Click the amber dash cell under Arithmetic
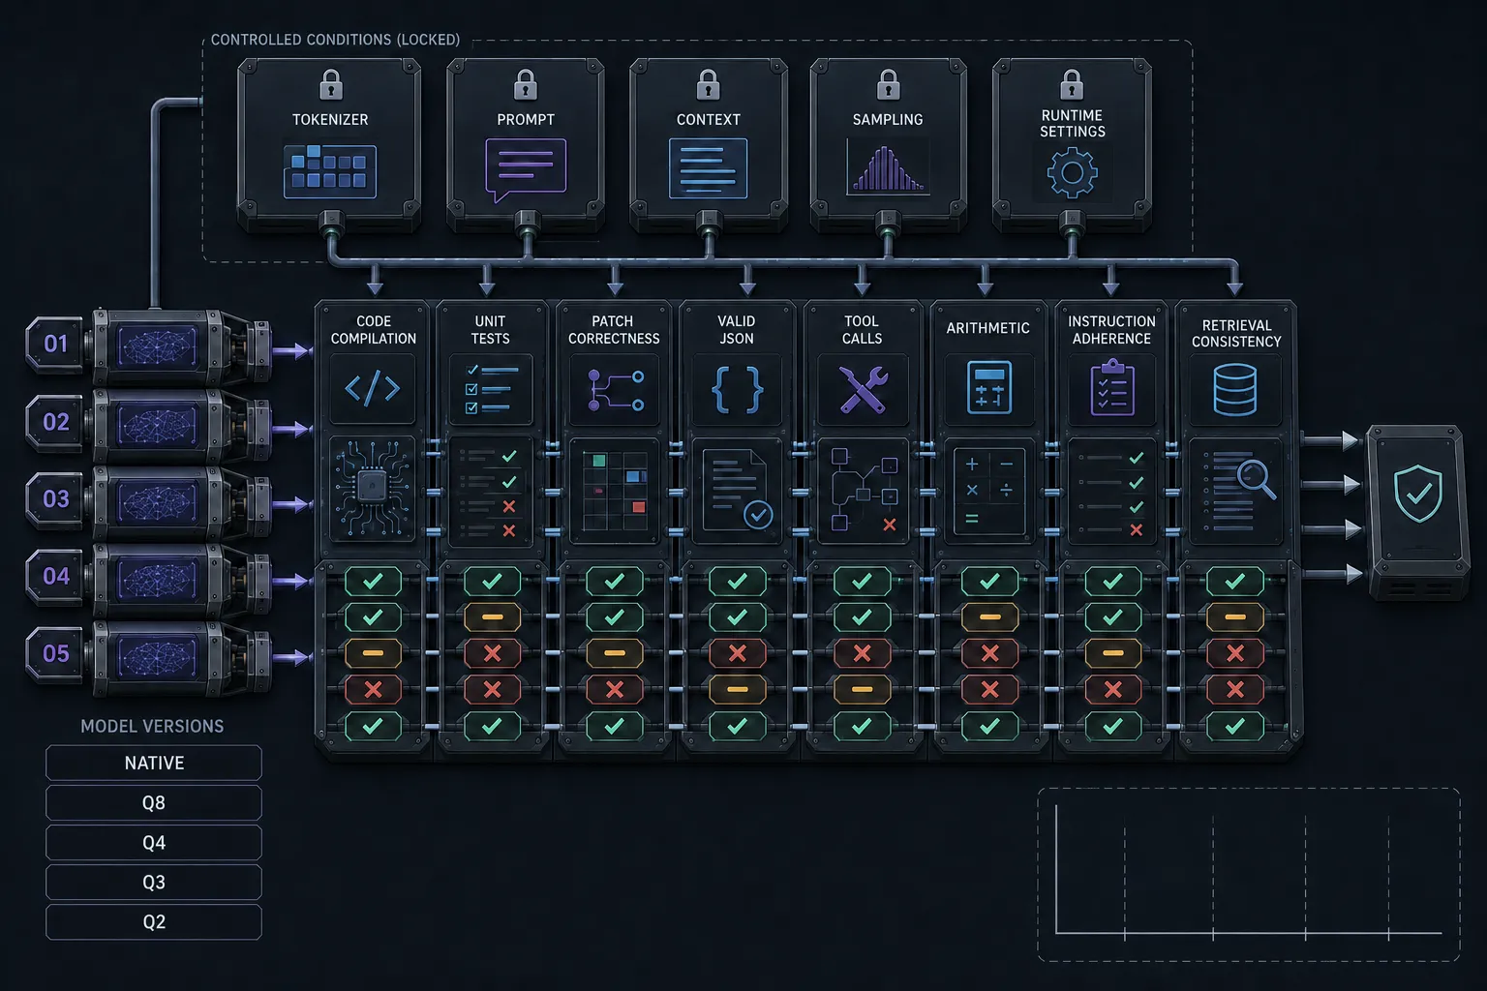 pos(989,617)
